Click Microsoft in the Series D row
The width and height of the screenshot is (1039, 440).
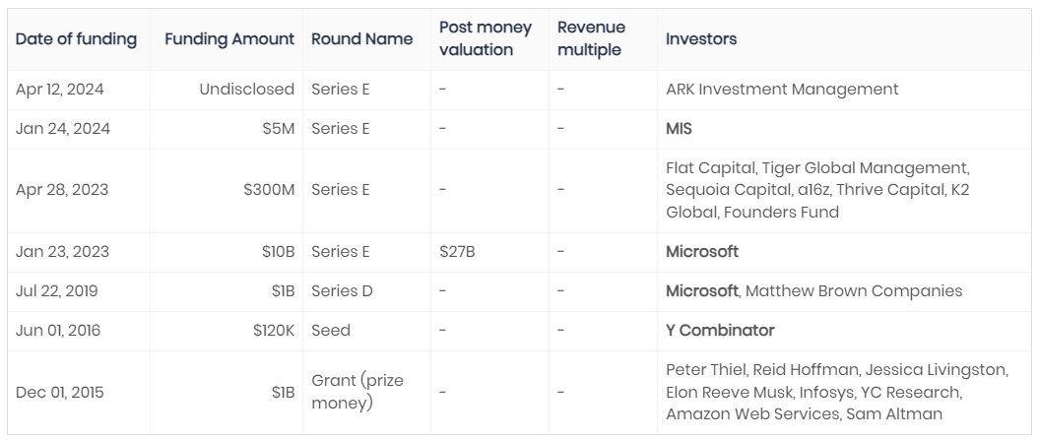701,291
